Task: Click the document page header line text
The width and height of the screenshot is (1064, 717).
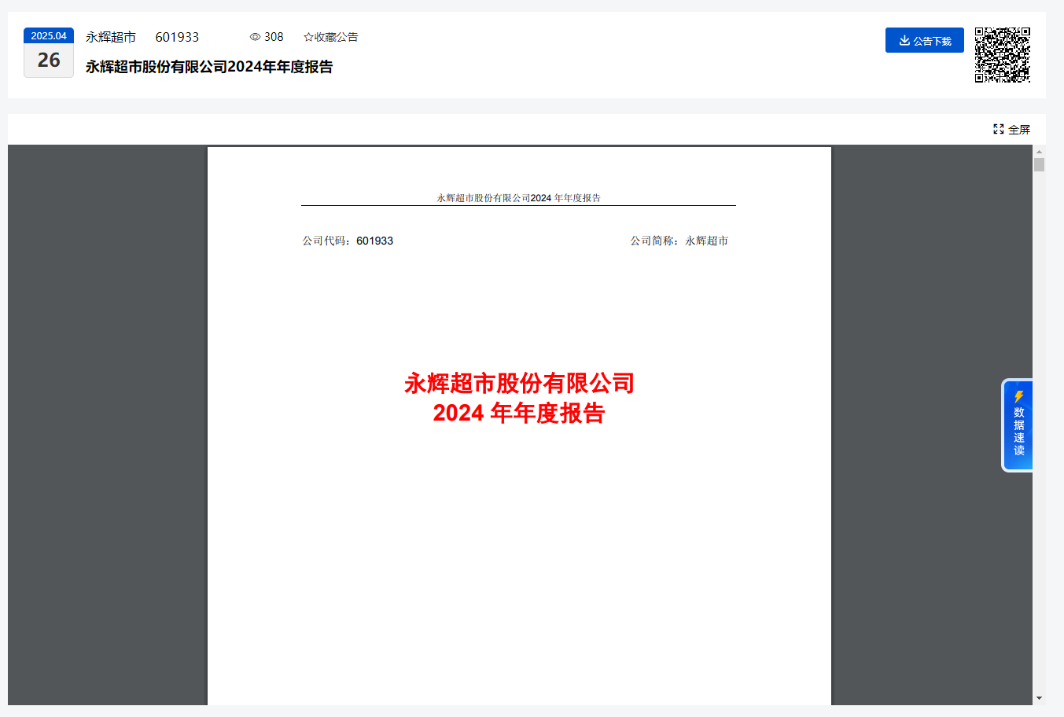Action: pyautogui.click(x=519, y=198)
